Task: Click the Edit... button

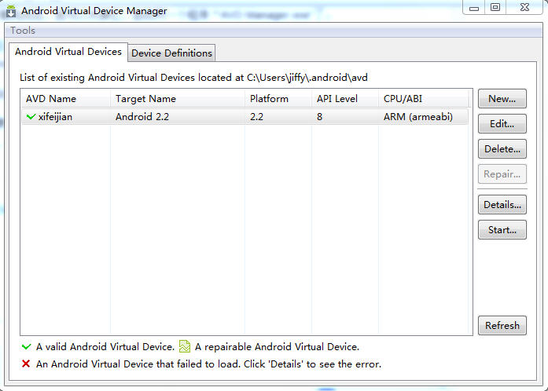Action: pos(502,124)
